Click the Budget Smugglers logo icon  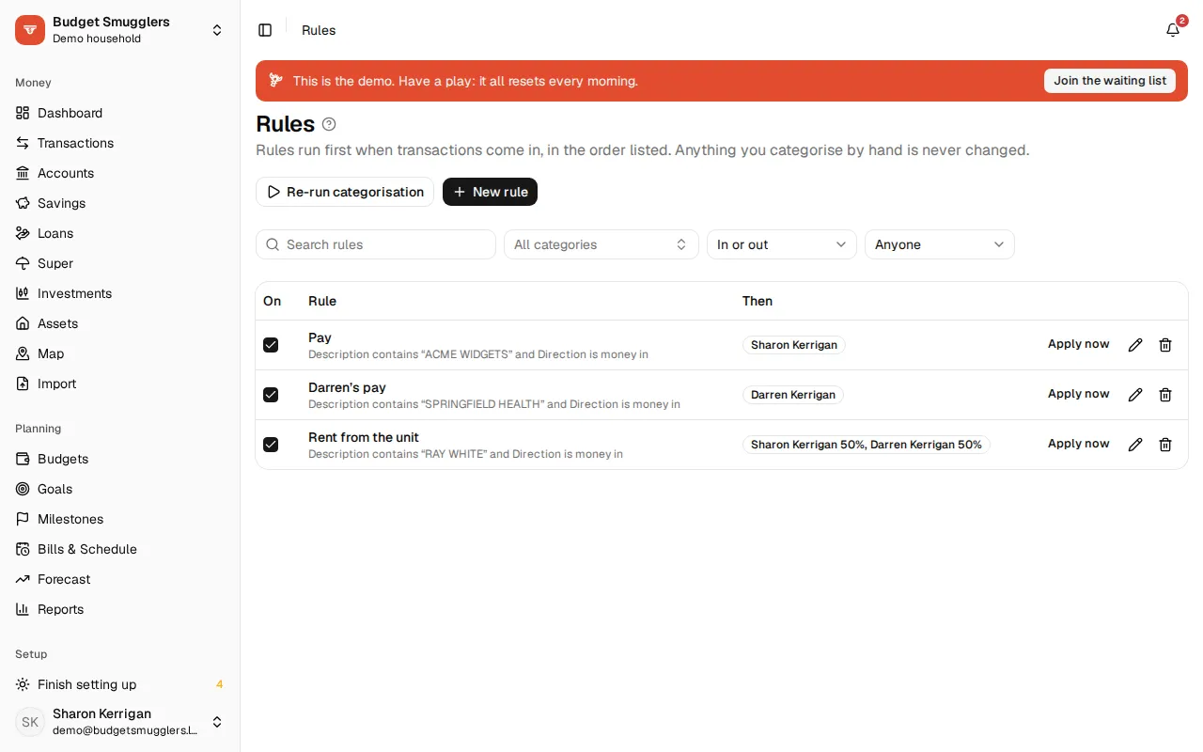pyautogui.click(x=30, y=30)
